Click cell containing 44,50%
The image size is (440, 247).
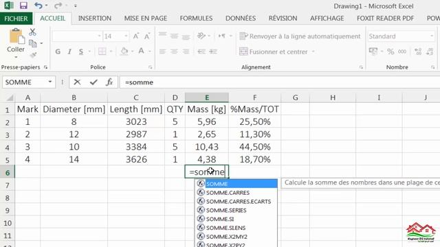tap(255, 147)
